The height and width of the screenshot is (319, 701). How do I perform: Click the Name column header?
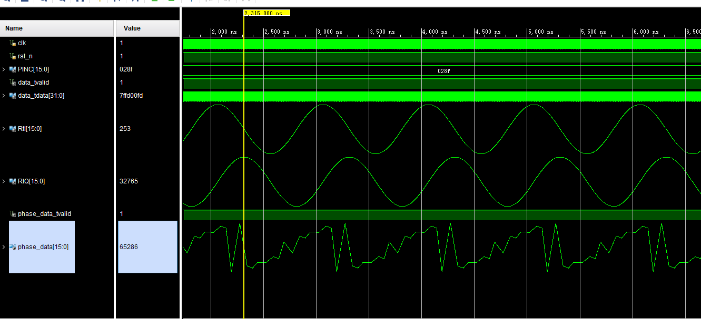click(x=57, y=28)
